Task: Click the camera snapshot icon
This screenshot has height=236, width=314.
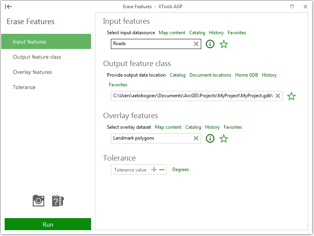Action: (x=39, y=201)
